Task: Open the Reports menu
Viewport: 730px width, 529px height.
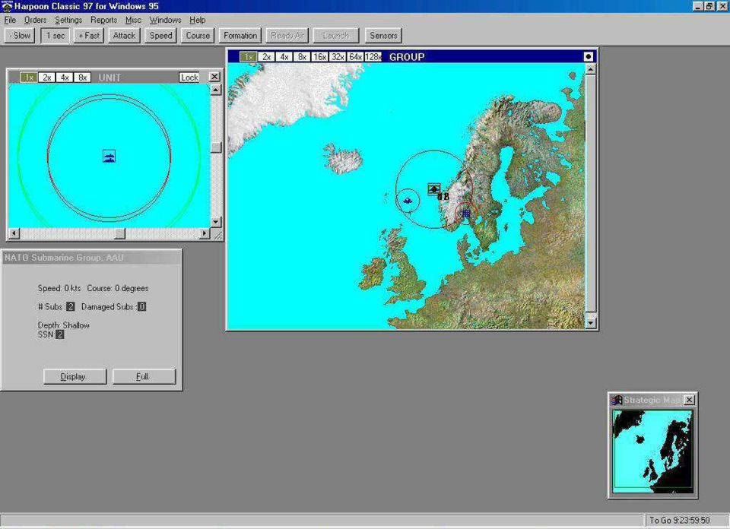Action: click(x=104, y=20)
